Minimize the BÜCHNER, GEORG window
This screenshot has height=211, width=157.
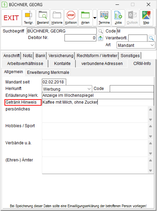(117, 4)
